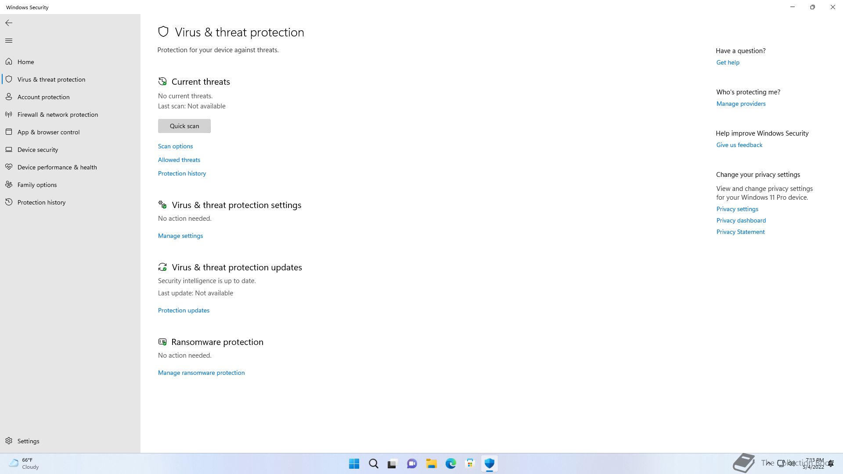Click the Protection history clock icon in sidebar
The image size is (843, 474).
click(9, 202)
